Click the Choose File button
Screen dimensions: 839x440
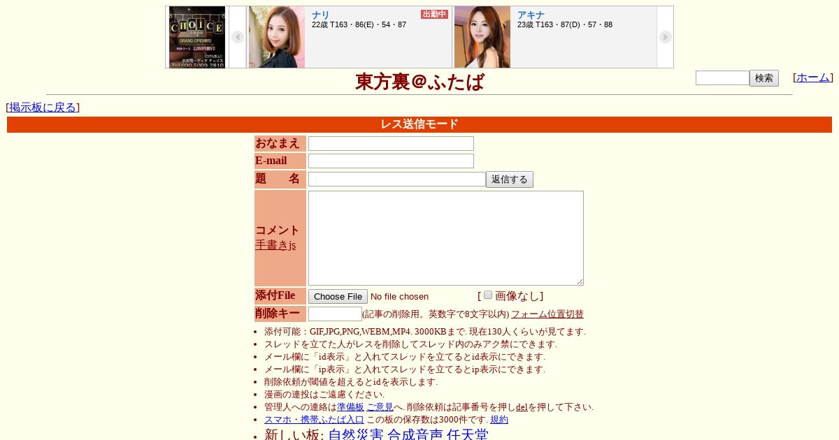pos(338,296)
